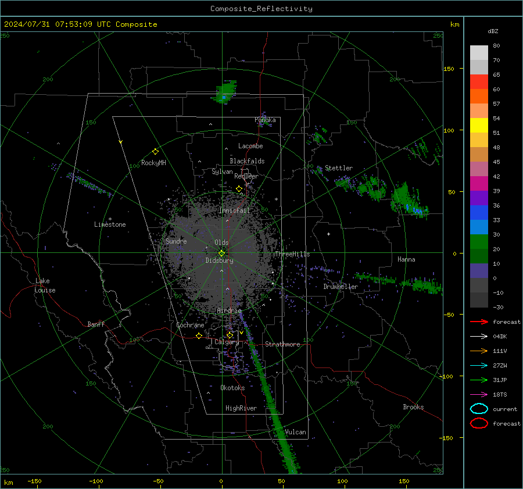Click the green echo cluster northeast of Hanna

click(x=409, y=201)
